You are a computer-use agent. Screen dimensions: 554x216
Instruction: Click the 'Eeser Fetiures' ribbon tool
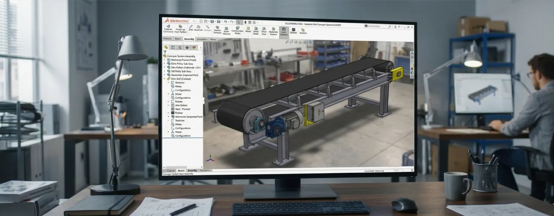(227, 31)
